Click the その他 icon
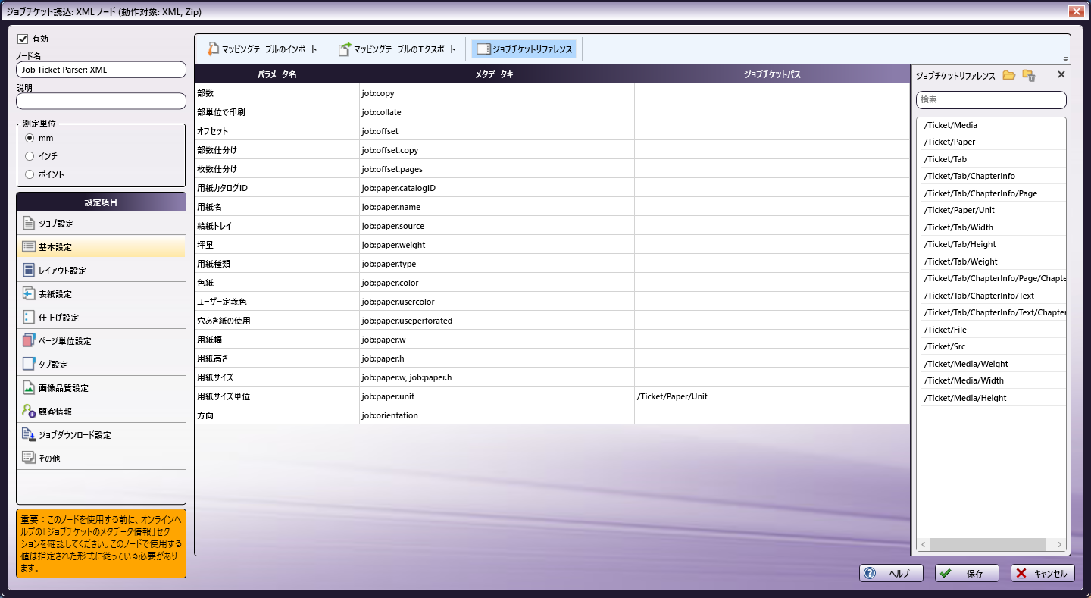Screen dimensions: 1091x598 point(29,458)
